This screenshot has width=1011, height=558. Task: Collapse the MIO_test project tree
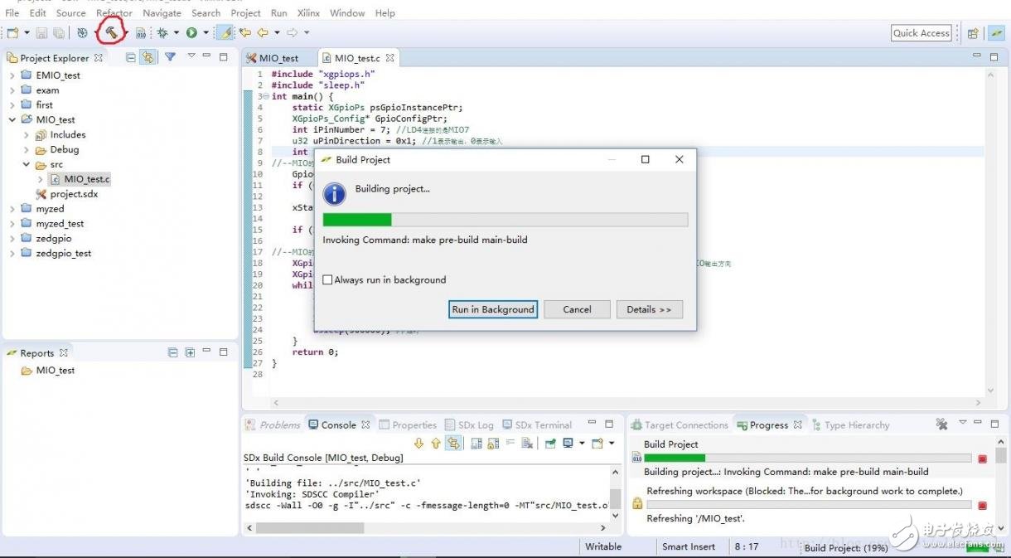tap(12, 120)
